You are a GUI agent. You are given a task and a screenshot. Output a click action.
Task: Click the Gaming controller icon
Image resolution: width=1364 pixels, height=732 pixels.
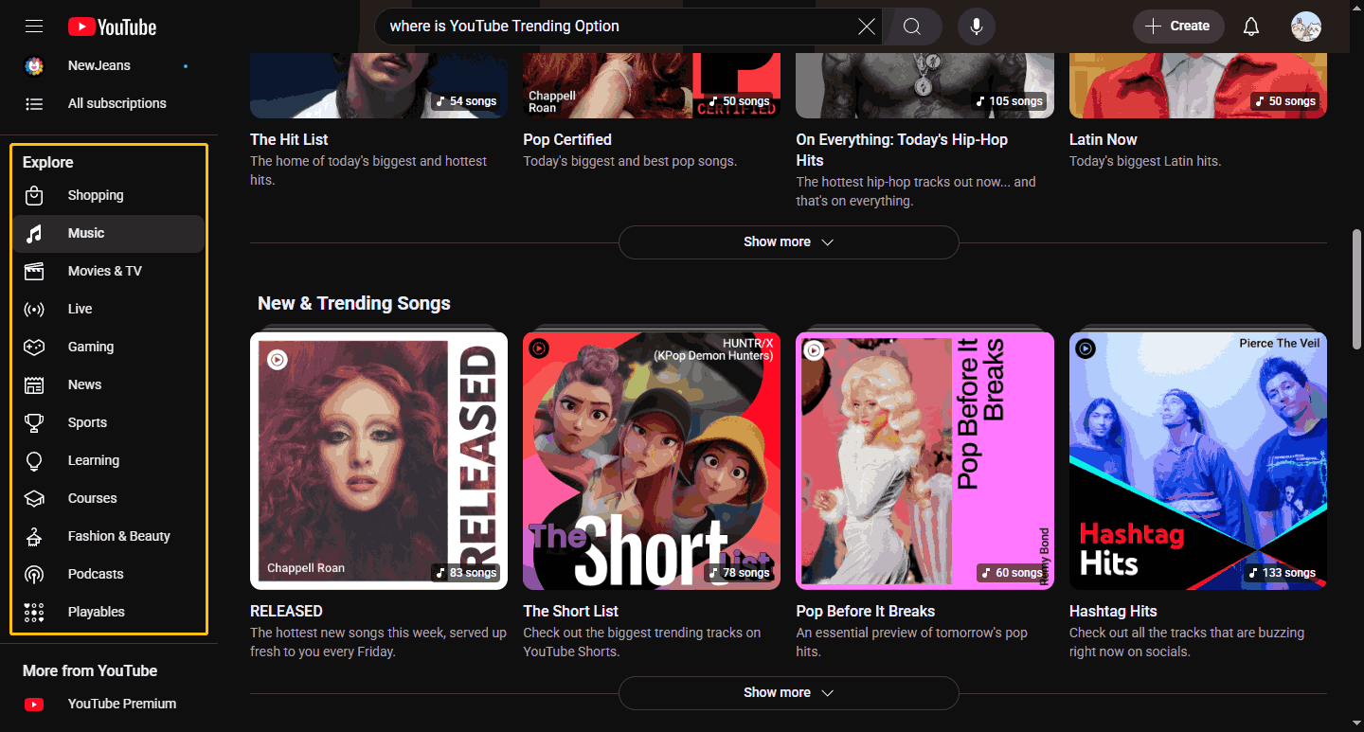click(x=34, y=347)
